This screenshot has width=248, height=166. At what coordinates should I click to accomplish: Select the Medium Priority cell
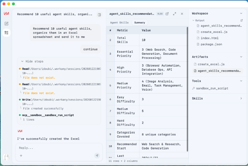tap(127, 85)
